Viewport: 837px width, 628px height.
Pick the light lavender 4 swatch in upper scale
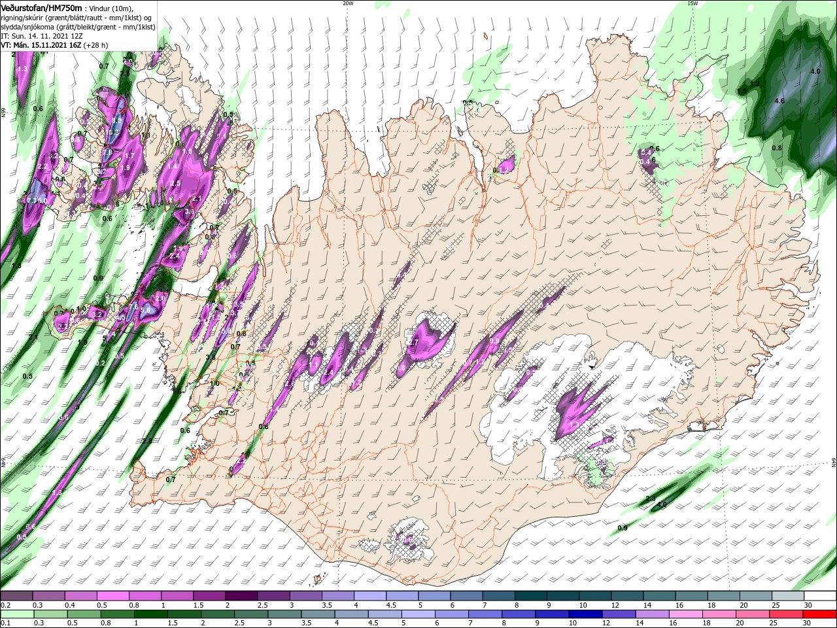369,596
